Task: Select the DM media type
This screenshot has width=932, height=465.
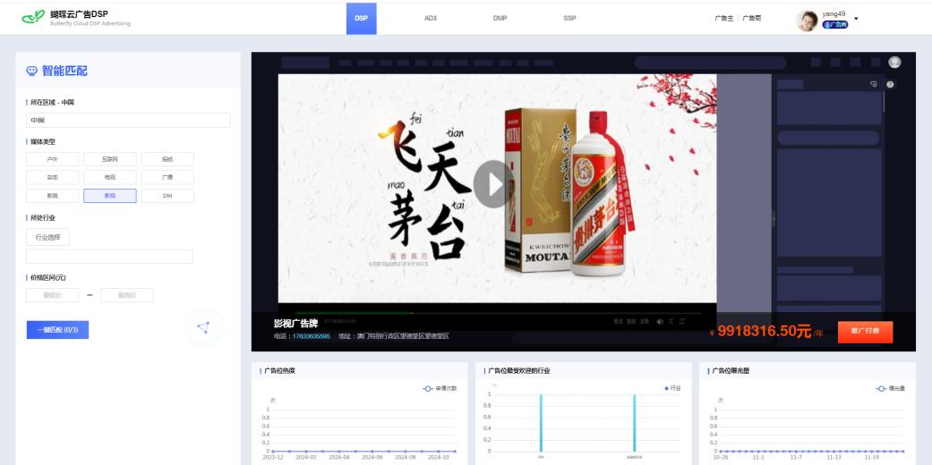Action: 167,196
